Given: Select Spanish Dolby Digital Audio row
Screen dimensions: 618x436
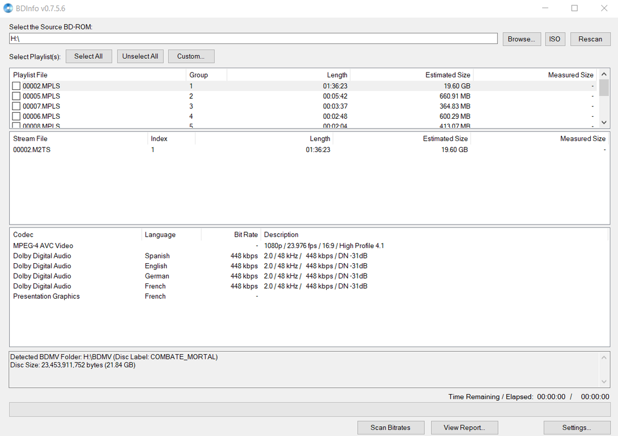Looking at the screenshot, I should (x=309, y=256).
